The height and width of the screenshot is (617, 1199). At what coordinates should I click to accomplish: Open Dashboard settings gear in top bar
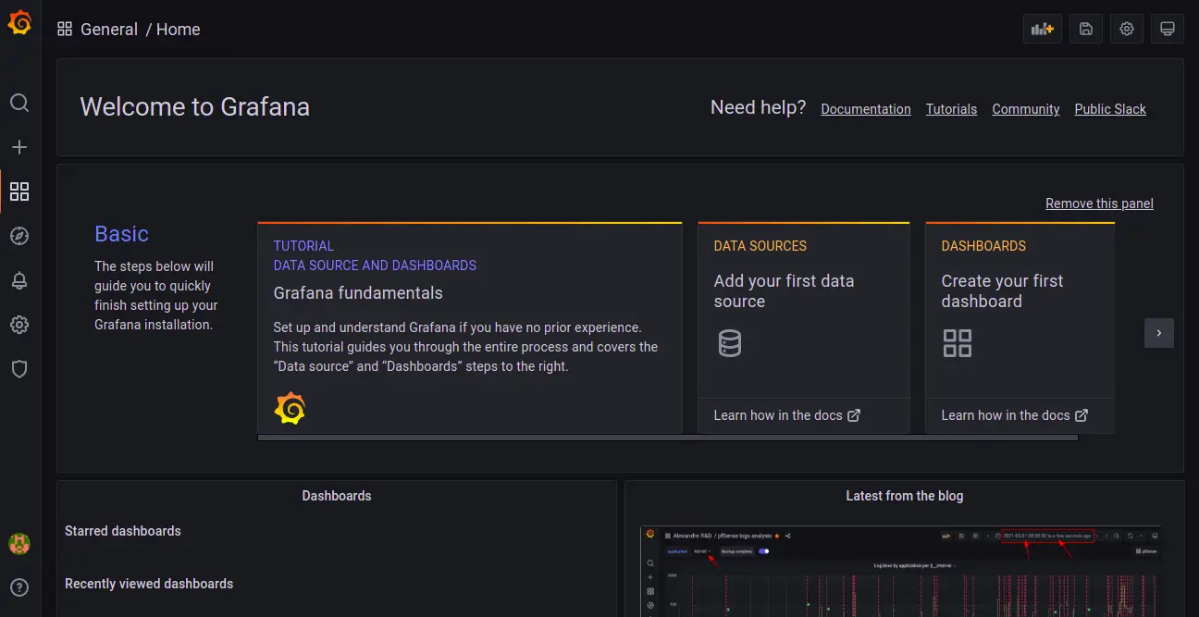tap(1127, 29)
